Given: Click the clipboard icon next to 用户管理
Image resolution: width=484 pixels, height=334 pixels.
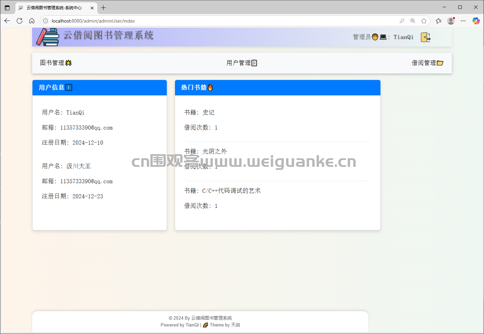Looking at the screenshot, I should point(255,63).
